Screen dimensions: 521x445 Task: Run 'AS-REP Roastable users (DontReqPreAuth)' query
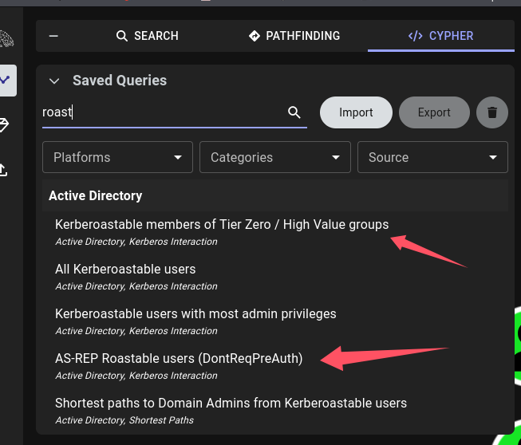click(179, 359)
